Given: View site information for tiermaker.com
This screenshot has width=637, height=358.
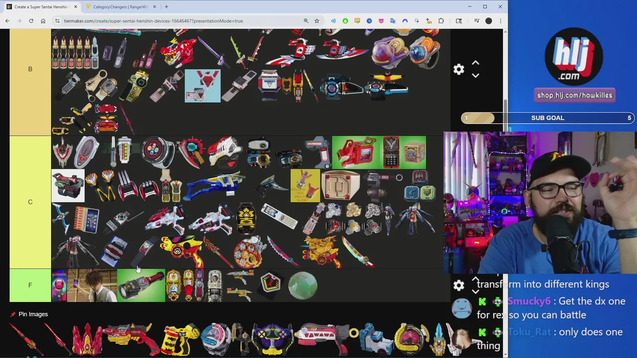Looking at the screenshot, I should 57,21.
